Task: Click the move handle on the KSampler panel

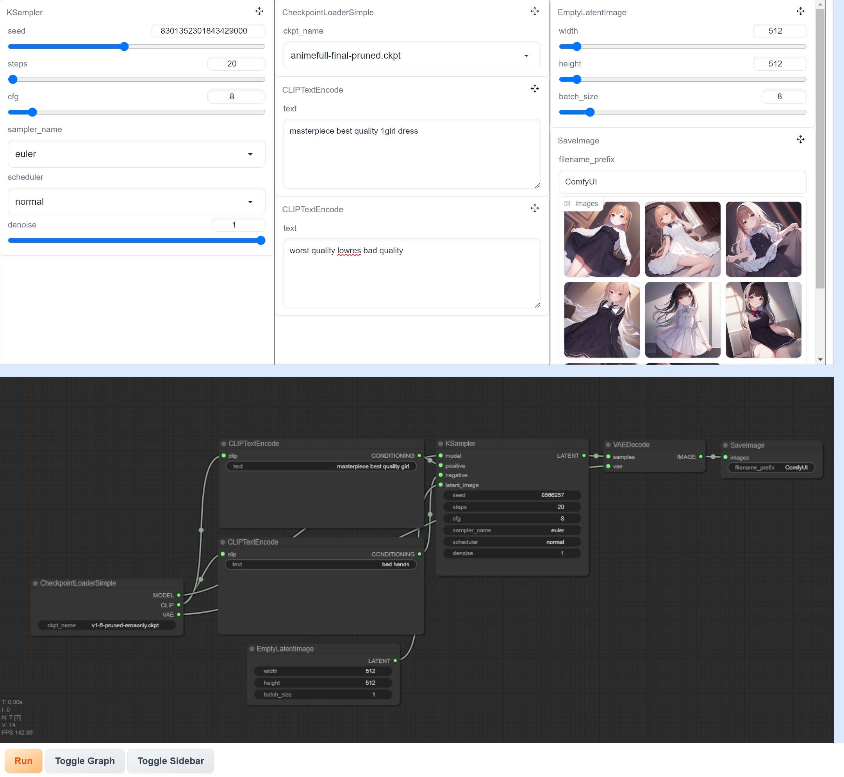Action: pos(259,11)
